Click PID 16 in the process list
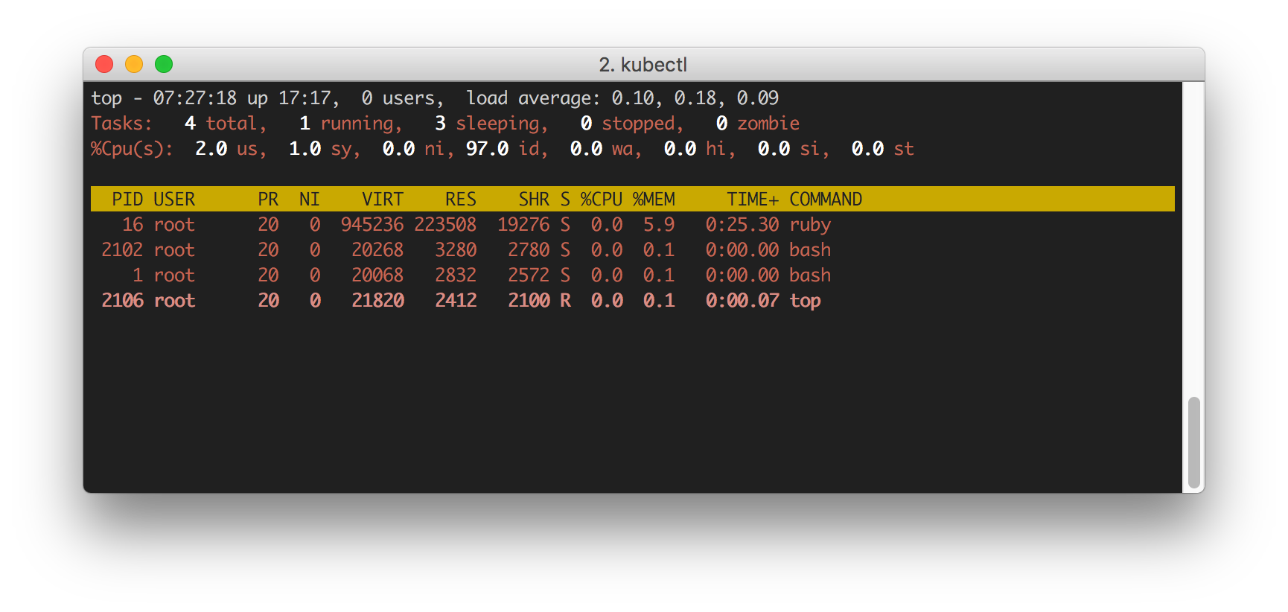Image resolution: width=1288 pixels, height=612 pixels. coord(133,225)
